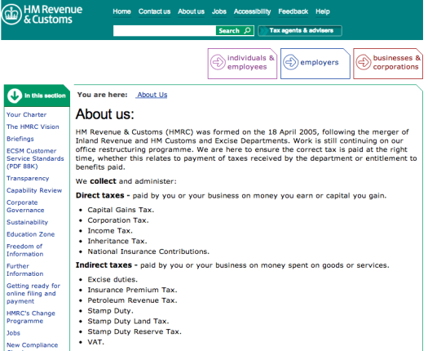The height and width of the screenshot is (351, 428).
Task: Open The HMRC Vision link
Action: (33, 127)
